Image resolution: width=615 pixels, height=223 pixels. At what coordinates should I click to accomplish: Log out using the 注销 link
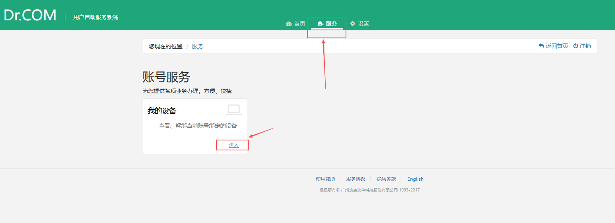pyautogui.click(x=585, y=46)
